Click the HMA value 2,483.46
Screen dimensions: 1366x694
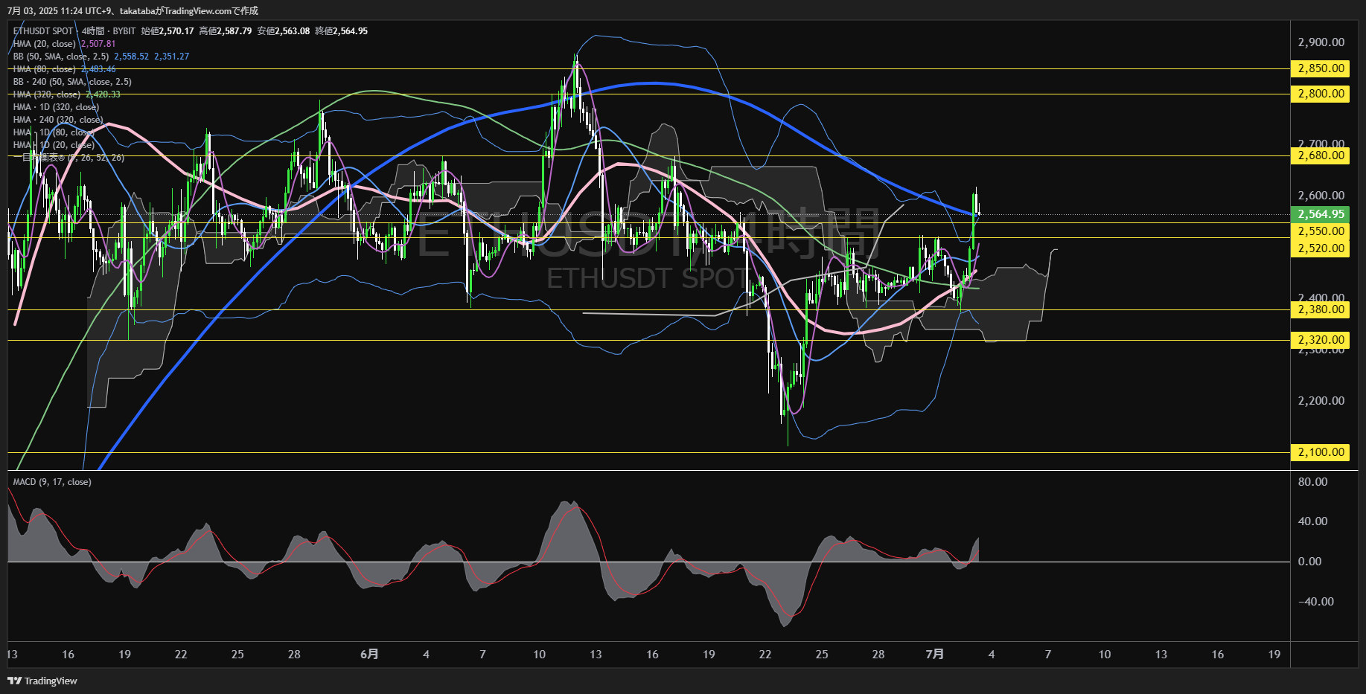coord(98,69)
